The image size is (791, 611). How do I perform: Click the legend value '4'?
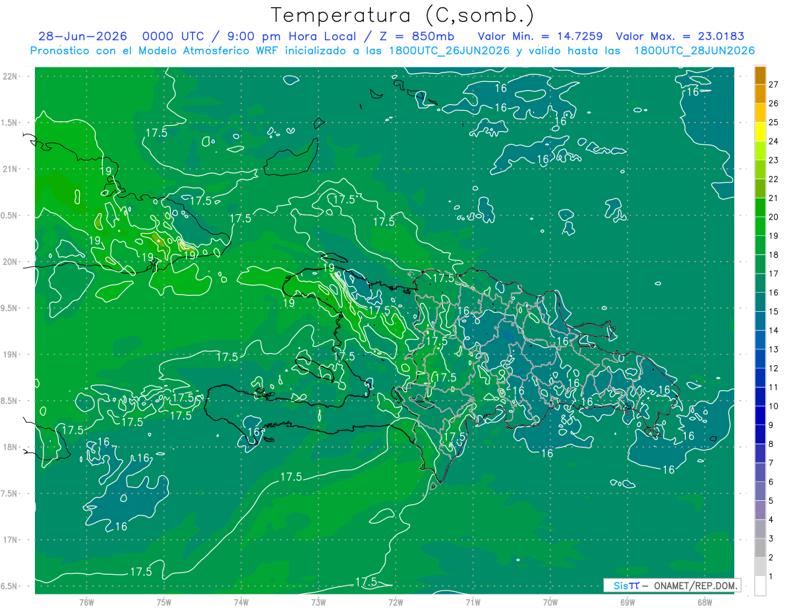point(771,520)
